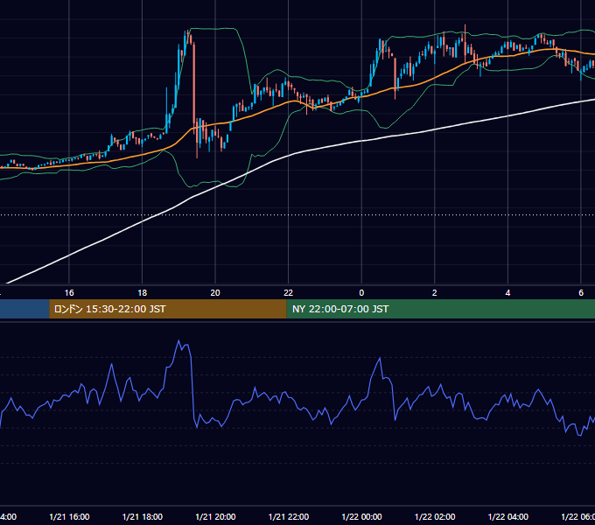Screen dimensions: 595x525
Task: Click the hour 20 axis tick label
Action: (215, 293)
